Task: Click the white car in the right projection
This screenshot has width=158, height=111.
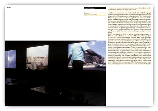Action: point(100,65)
